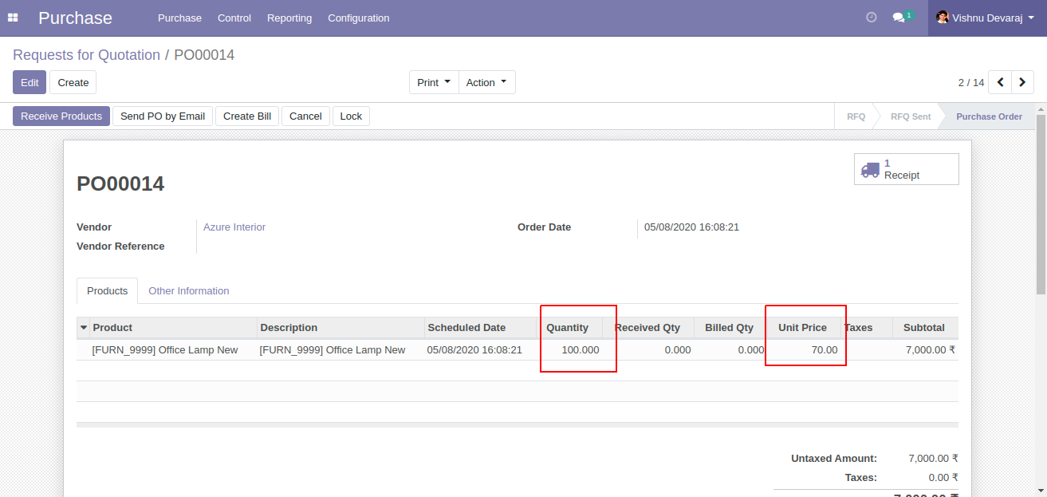Click the Receive Products button
The width and height of the screenshot is (1047, 497).
61,116
